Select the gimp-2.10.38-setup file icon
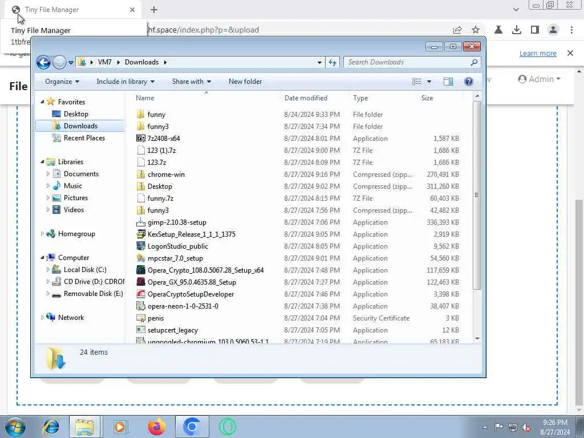The width and height of the screenshot is (584, 438). 141,222
